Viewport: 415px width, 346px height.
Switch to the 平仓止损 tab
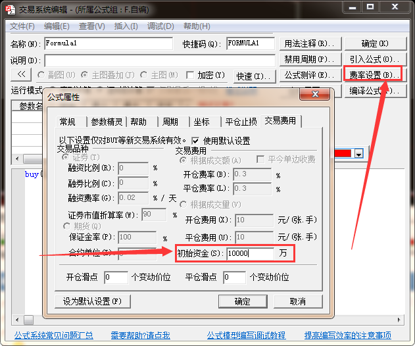241,122
